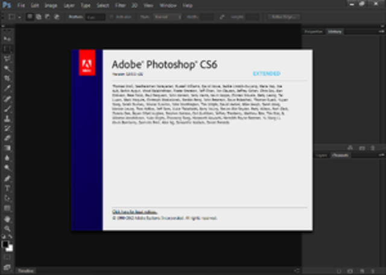
Task: Select the Hand tool
Action: (7, 219)
